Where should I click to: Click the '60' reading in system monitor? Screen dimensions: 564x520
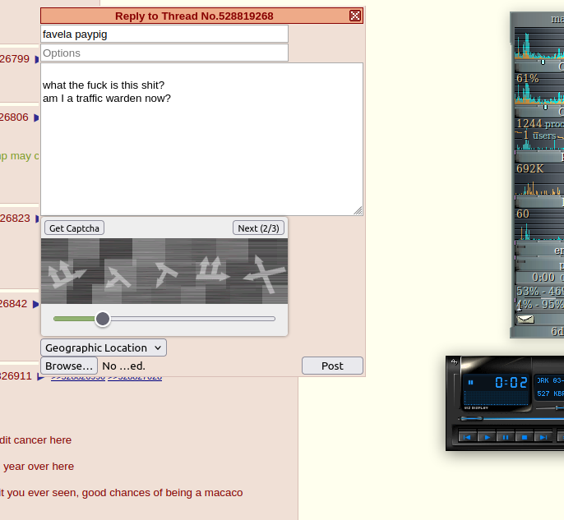523,214
